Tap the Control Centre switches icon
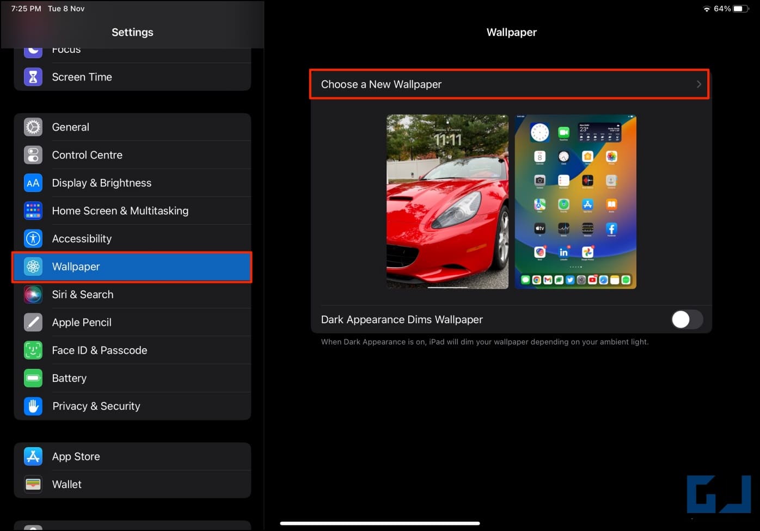760x531 pixels. (x=33, y=155)
